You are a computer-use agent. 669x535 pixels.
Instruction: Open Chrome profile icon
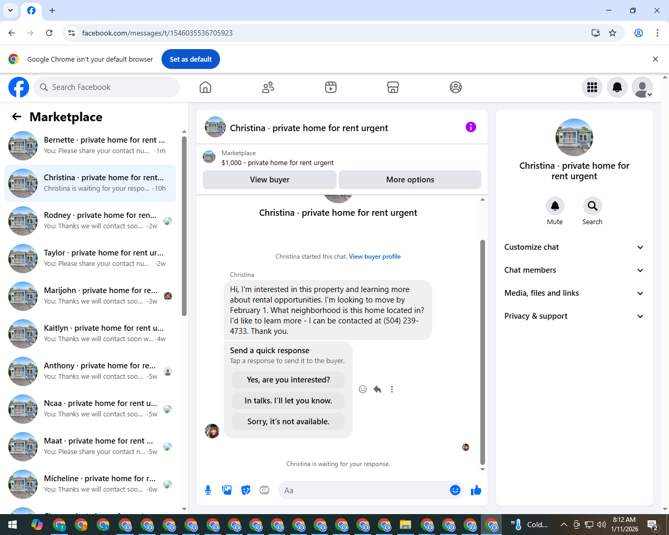pyautogui.click(x=639, y=33)
